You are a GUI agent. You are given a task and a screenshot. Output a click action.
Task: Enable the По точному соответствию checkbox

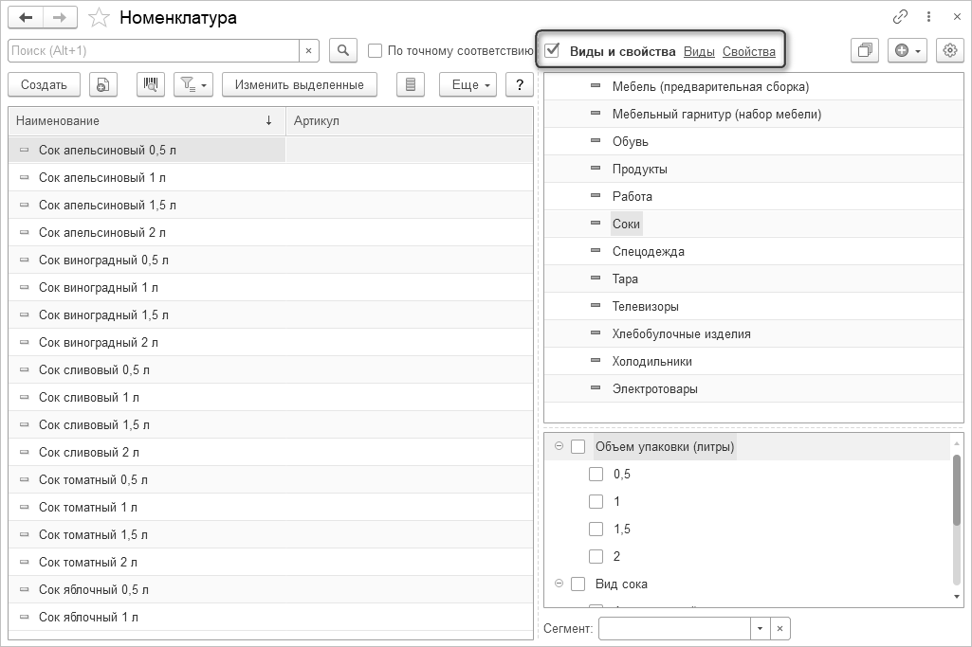pos(376,51)
